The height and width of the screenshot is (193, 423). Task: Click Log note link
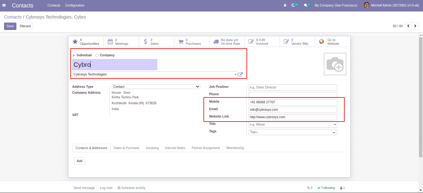[106, 188]
